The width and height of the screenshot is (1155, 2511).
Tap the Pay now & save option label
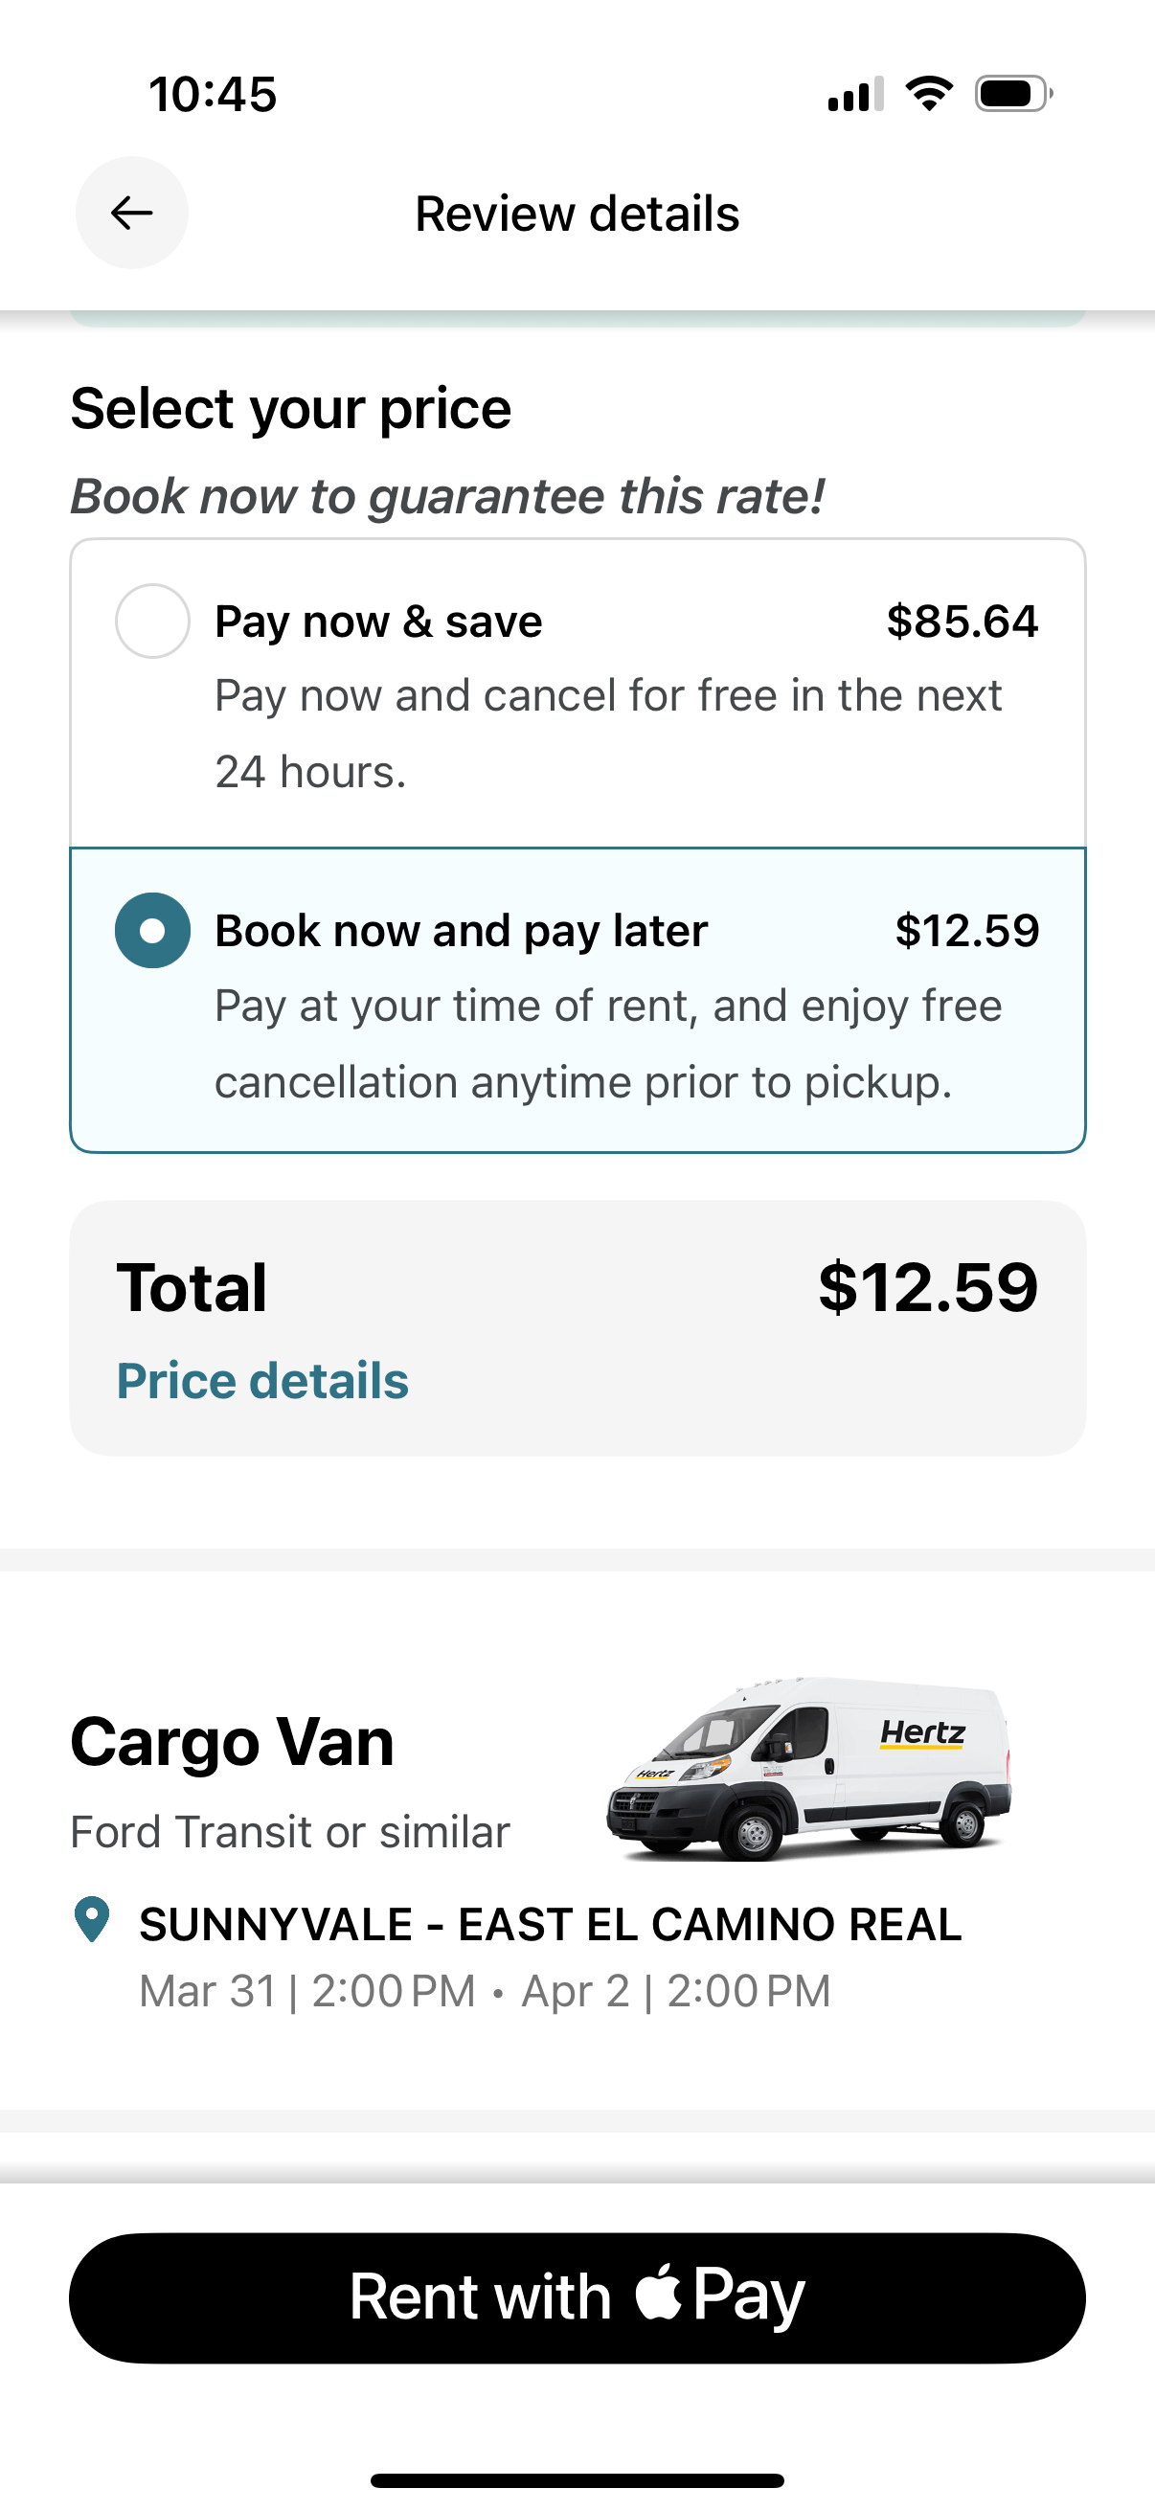pyautogui.click(x=378, y=622)
